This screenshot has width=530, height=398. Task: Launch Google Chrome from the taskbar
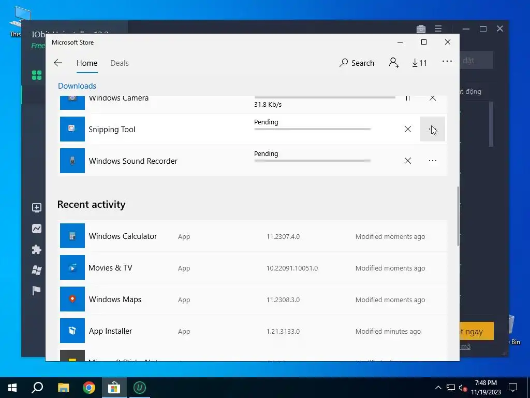(x=89, y=388)
